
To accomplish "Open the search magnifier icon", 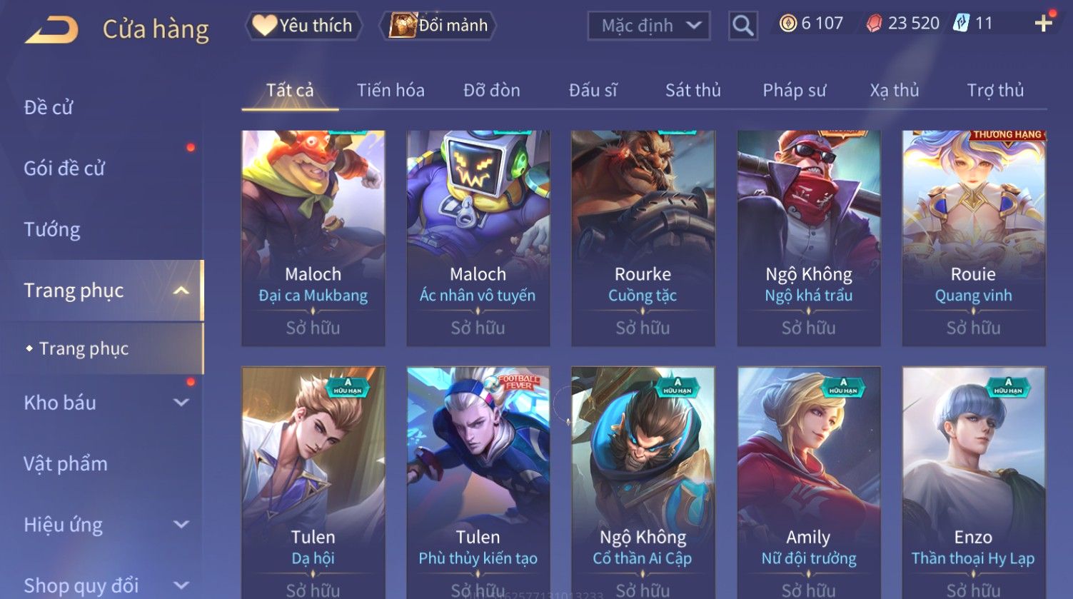I will pyautogui.click(x=742, y=26).
